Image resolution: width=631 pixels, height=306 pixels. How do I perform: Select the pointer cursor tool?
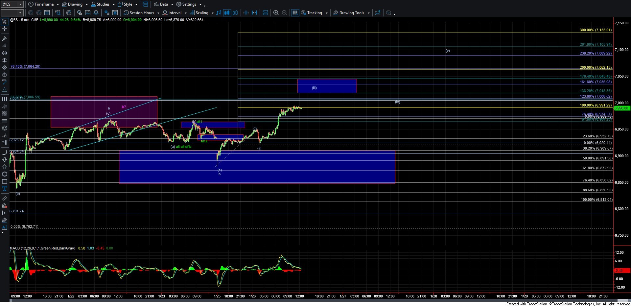(x=5, y=22)
